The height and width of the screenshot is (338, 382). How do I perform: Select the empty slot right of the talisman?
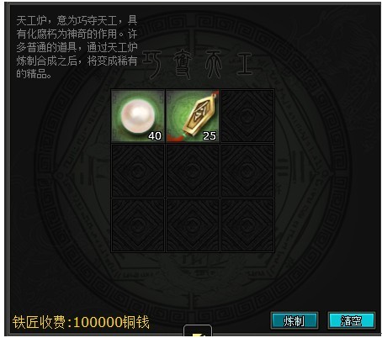(x=247, y=116)
